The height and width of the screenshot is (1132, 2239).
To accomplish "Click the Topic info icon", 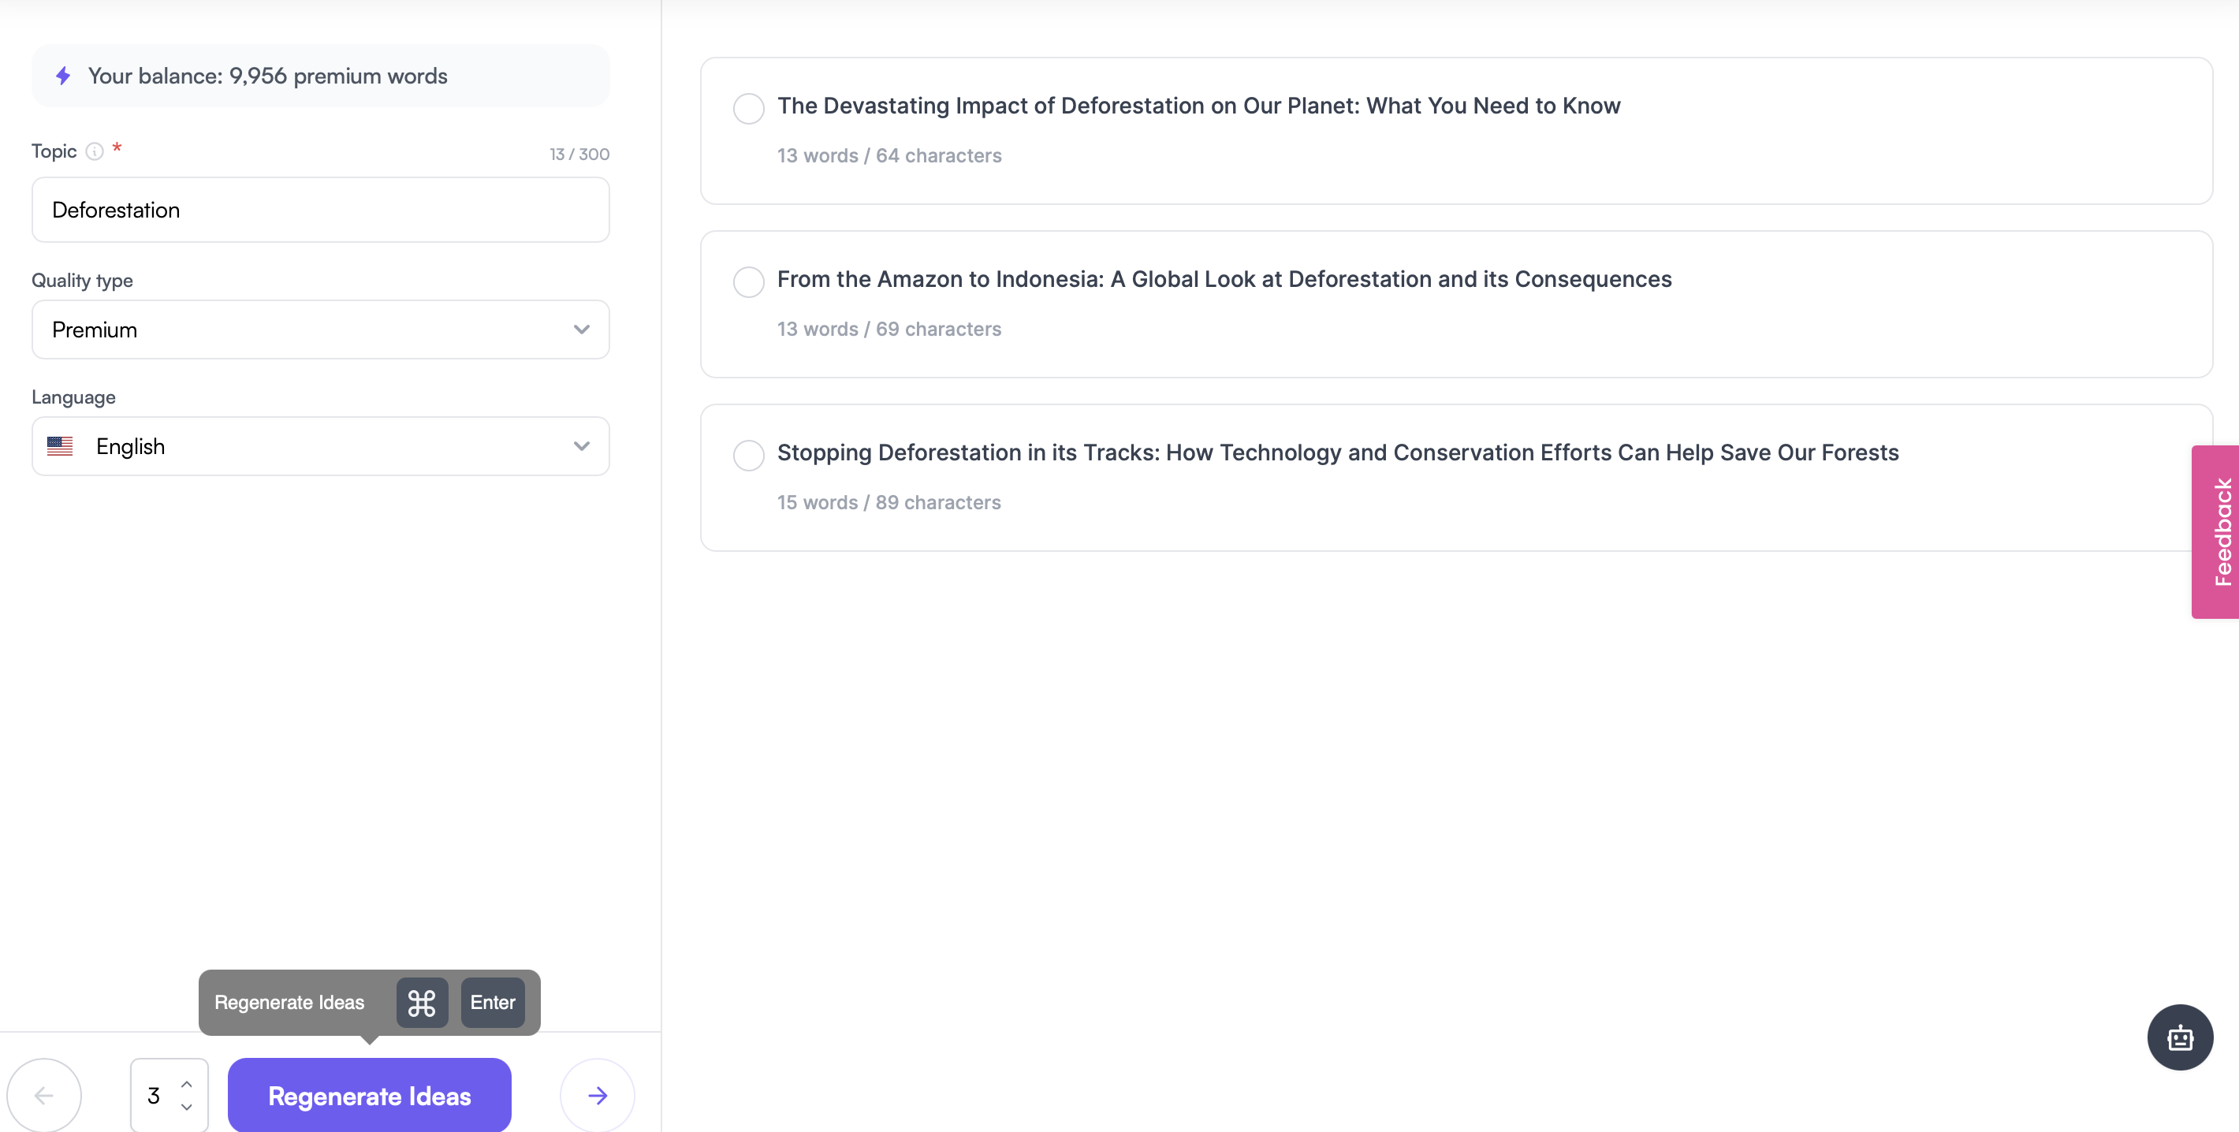I will coord(95,151).
